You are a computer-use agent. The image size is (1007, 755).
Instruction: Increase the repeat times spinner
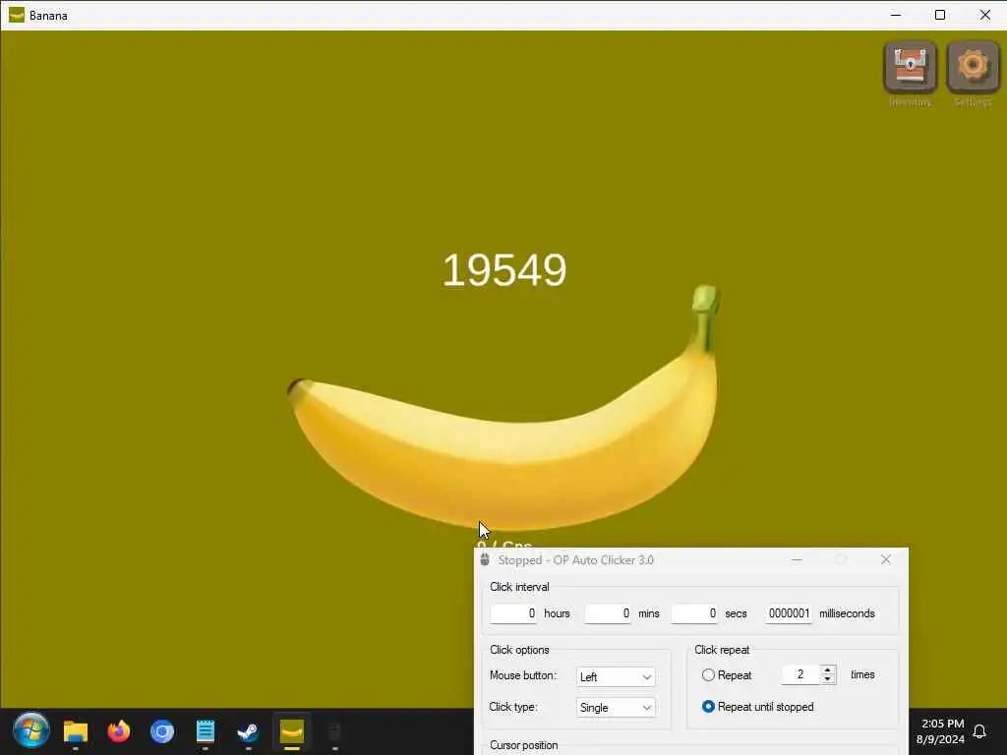828,669
